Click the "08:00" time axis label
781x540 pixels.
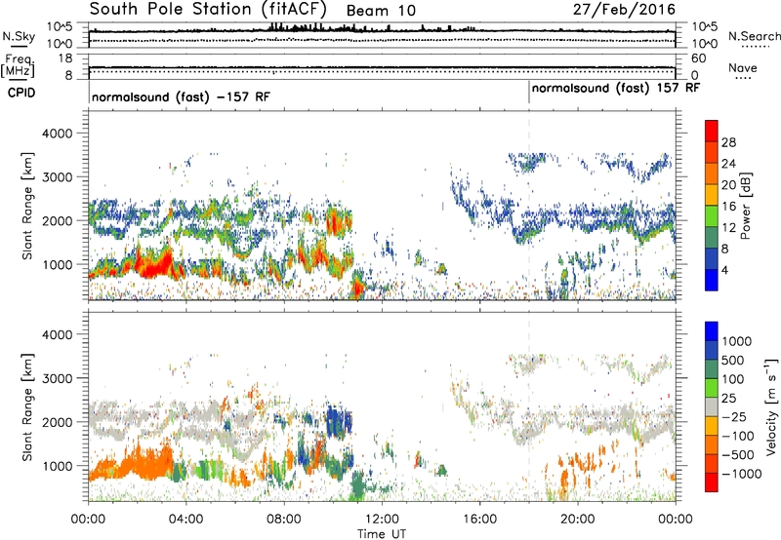[x=284, y=520]
